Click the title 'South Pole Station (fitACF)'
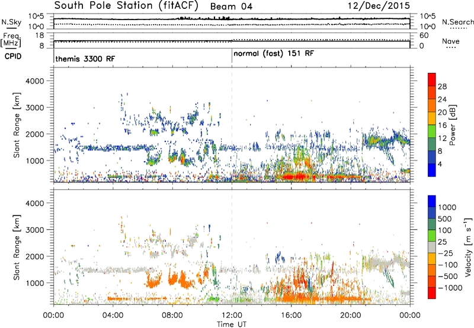 point(126,6)
